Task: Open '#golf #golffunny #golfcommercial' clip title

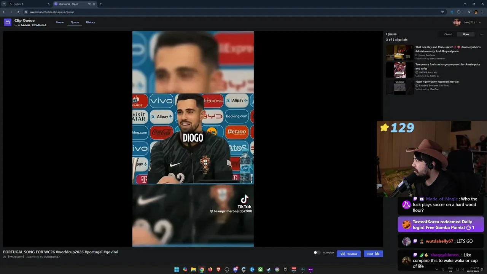Action: [x=437, y=81]
